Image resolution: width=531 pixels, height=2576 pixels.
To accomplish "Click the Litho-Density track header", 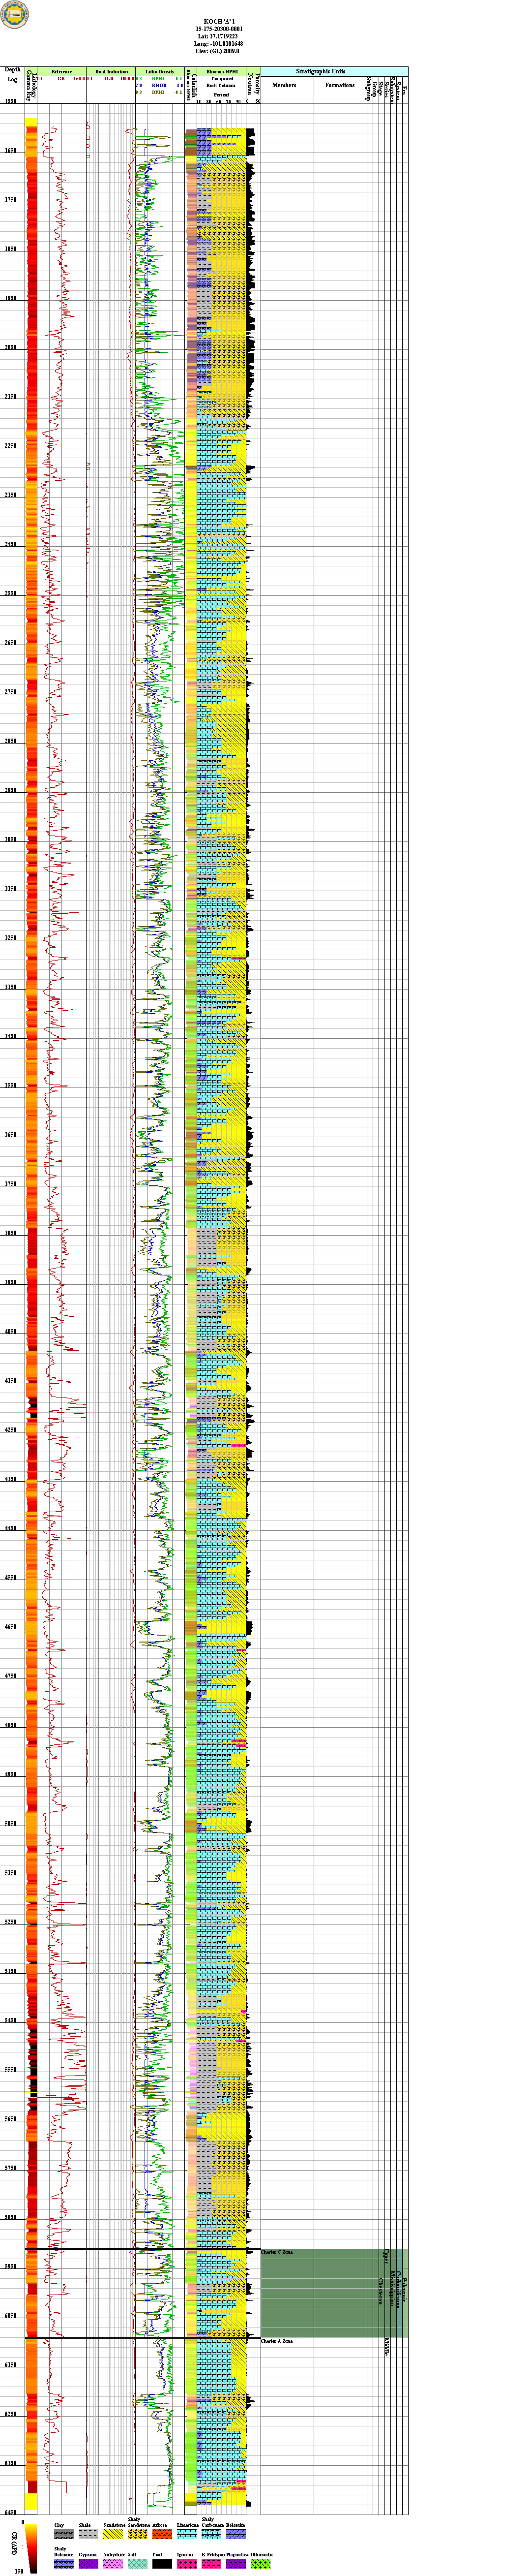I will 159,72.
